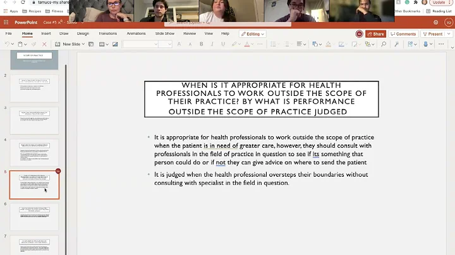Click the Shapes icon

(315, 44)
